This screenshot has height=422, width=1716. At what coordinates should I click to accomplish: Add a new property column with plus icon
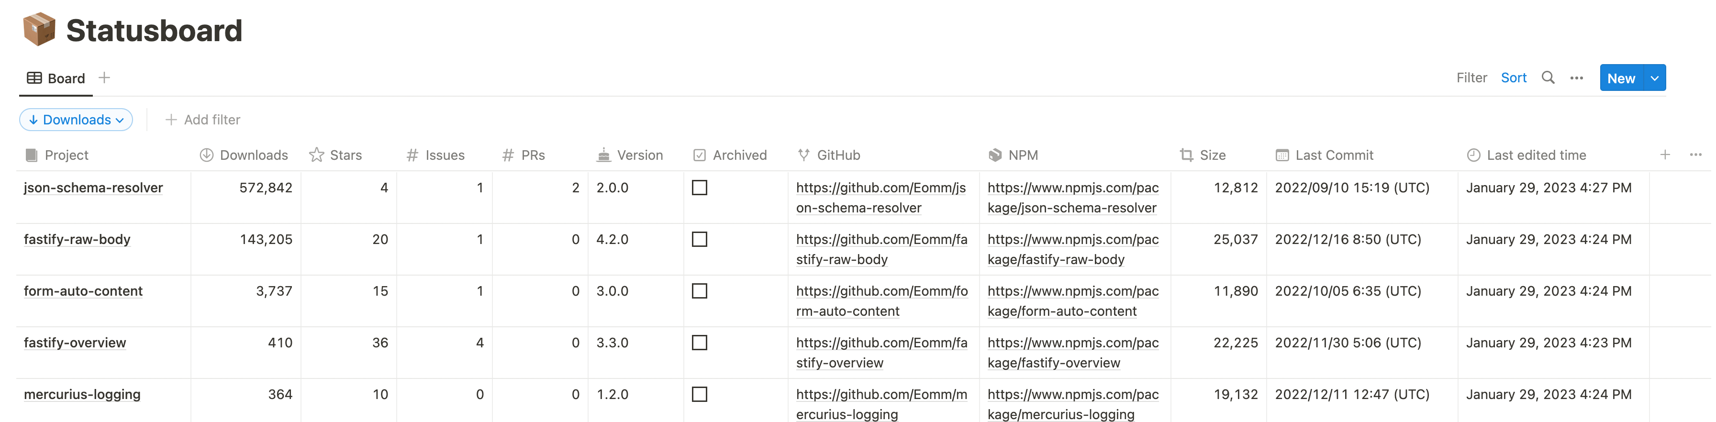(x=1665, y=155)
